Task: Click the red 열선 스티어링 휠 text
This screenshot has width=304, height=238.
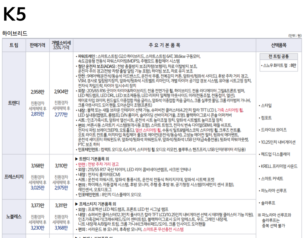Action: pyautogui.click(x=148, y=130)
